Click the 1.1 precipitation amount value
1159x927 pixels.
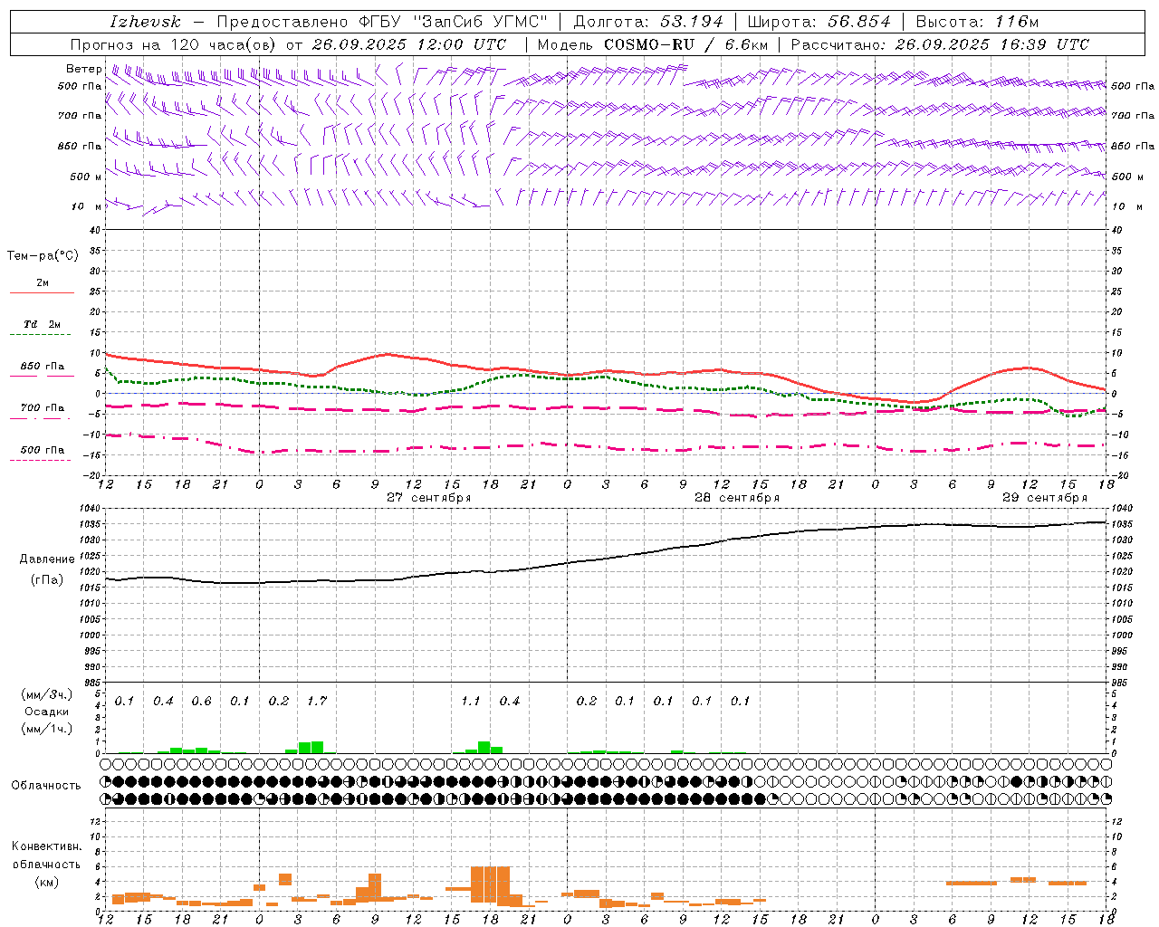click(x=471, y=701)
